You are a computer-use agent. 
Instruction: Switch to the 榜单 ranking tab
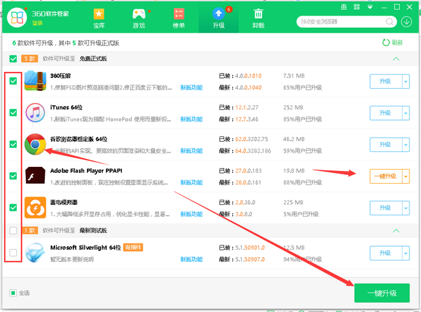pos(179,18)
